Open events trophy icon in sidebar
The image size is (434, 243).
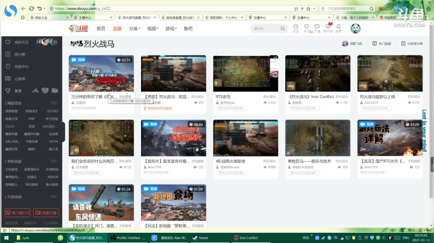click(x=8, y=91)
